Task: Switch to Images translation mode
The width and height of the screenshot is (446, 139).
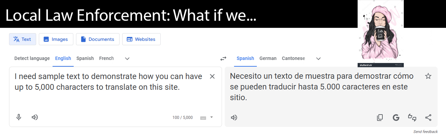Action: 56,39
